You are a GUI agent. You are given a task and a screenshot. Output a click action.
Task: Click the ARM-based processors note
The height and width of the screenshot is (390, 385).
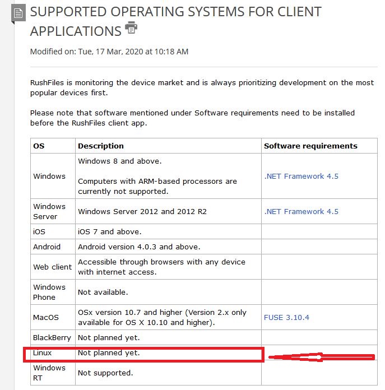tap(157, 186)
